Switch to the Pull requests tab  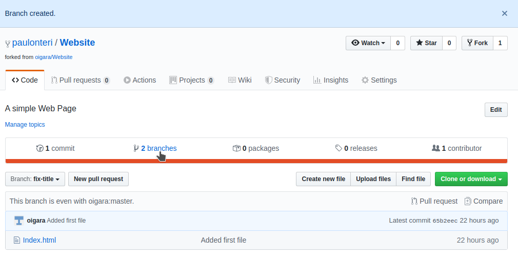(x=80, y=80)
